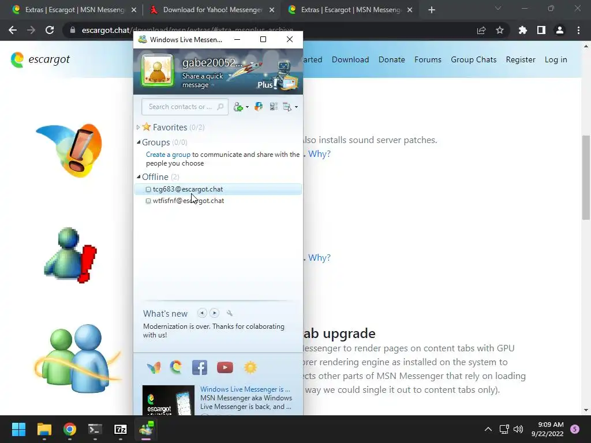Share this page icon in Chrome
The width and height of the screenshot is (591, 443).
point(481,30)
